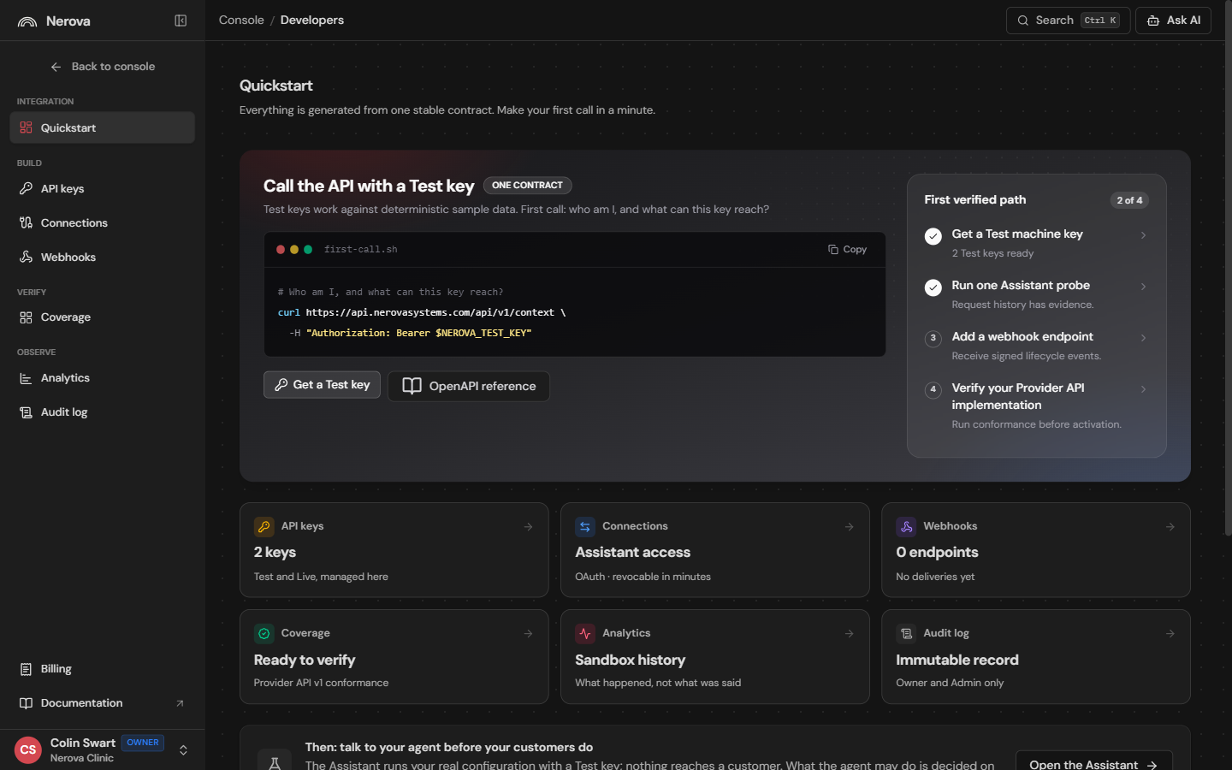
Task: Click the API keys key icon in sidebar
Action: (x=26, y=188)
